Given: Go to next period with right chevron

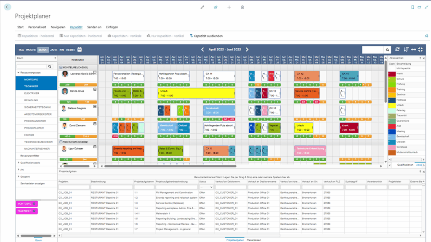Looking at the screenshot, I should 247,50.
